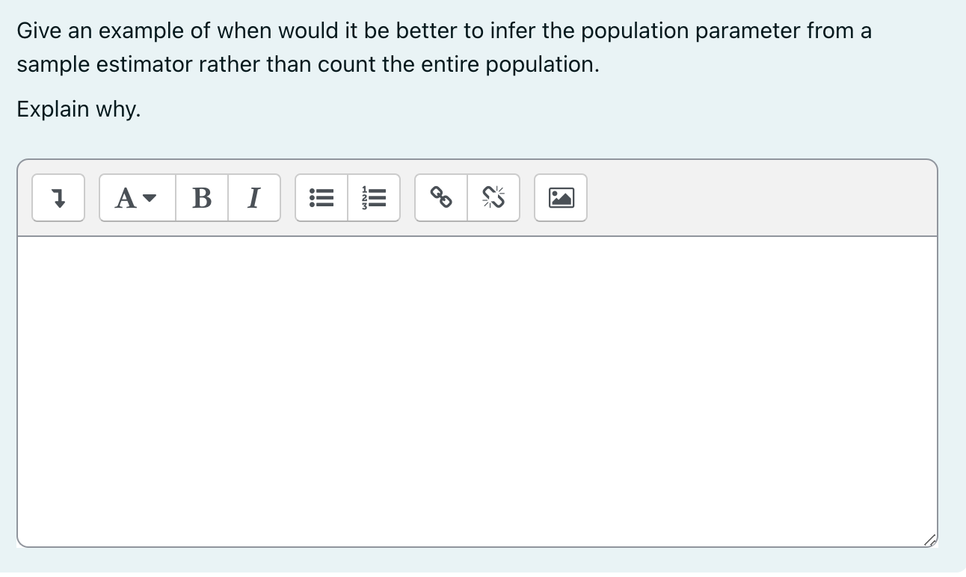Image resolution: width=966 pixels, height=577 pixels.
Task: Apply italic formatting in the editor
Action: pos(253,197)
